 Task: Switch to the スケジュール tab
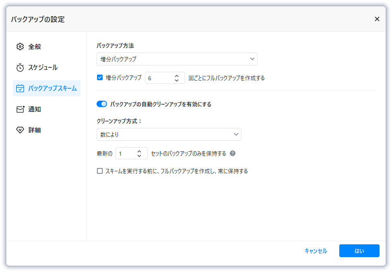tap(43, 67)
